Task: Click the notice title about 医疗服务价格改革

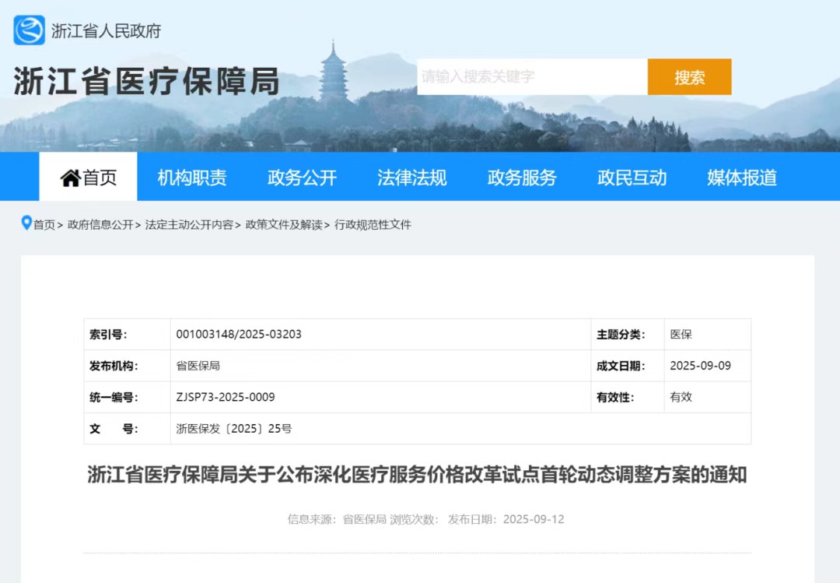Action: 418,475
